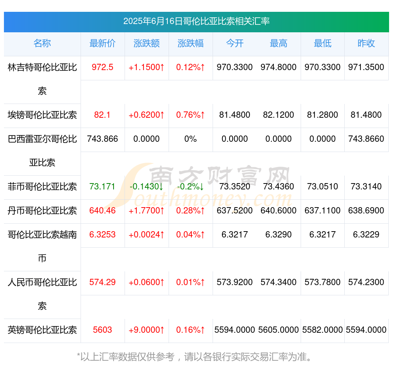
Task: Click the row name '林吉特哥伦比亚比索'
Action: (42, 79)
